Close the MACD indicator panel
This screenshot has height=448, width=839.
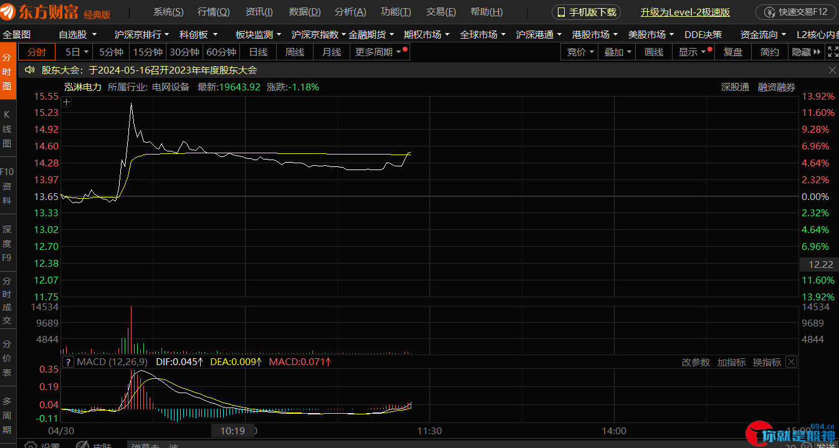click(x=791, y=362)
